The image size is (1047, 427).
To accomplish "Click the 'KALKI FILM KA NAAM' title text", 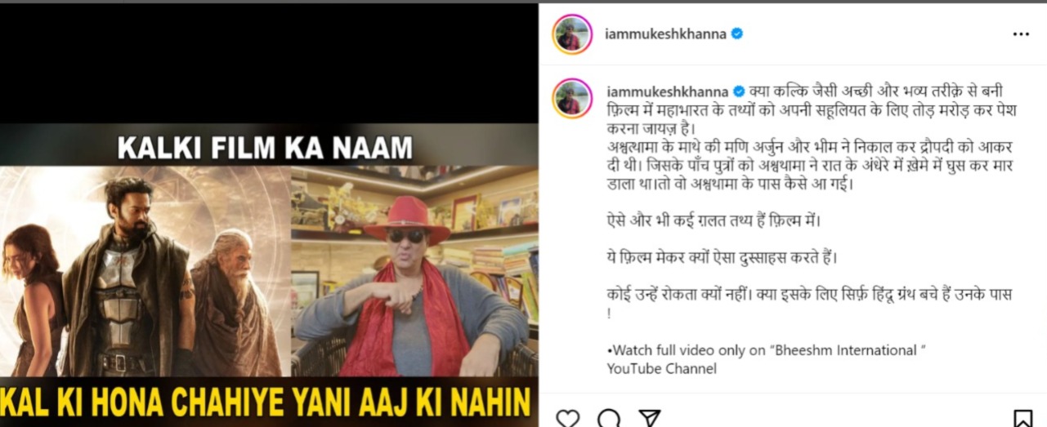I will tap(265, 148).
